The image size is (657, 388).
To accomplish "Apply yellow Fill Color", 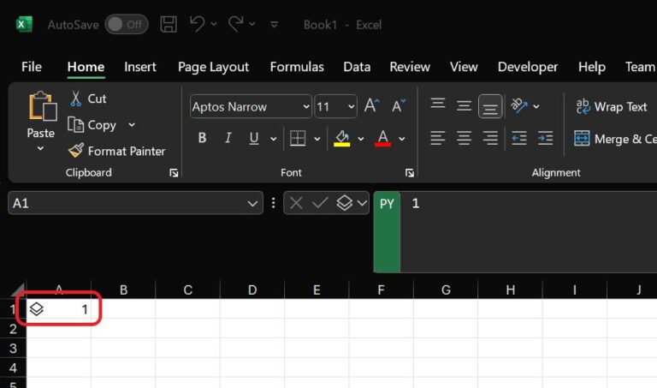I will pyautogui.click(x=342, y=138).
